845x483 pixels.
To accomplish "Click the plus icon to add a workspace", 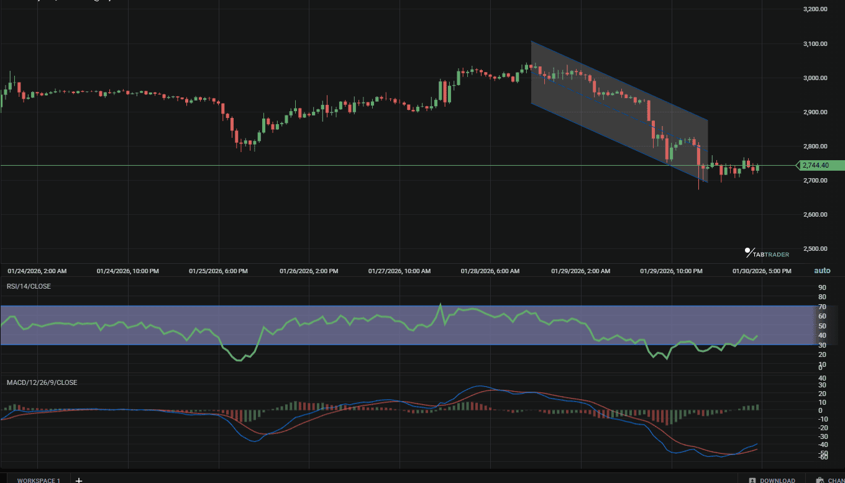I will pyautogui.click(x=78, y=480).
